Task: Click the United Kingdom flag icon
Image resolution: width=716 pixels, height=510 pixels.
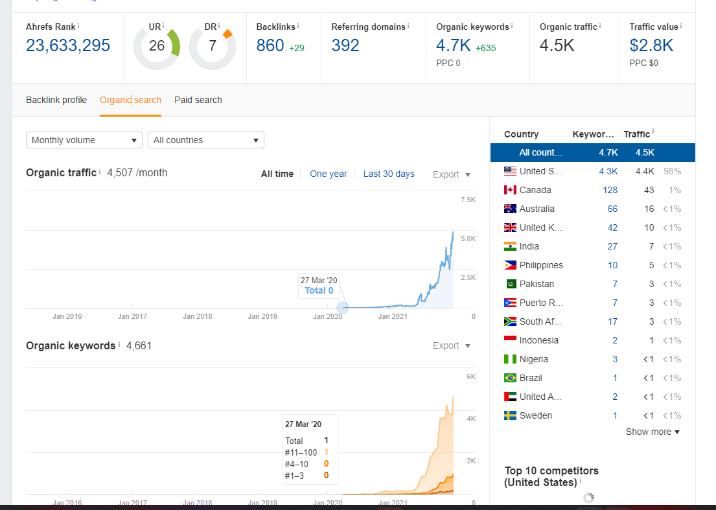Action: (510, 227)
